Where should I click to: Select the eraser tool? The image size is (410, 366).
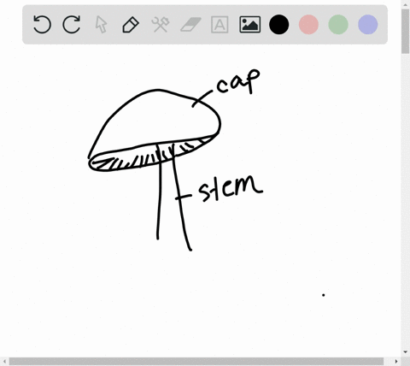(190, 25)
